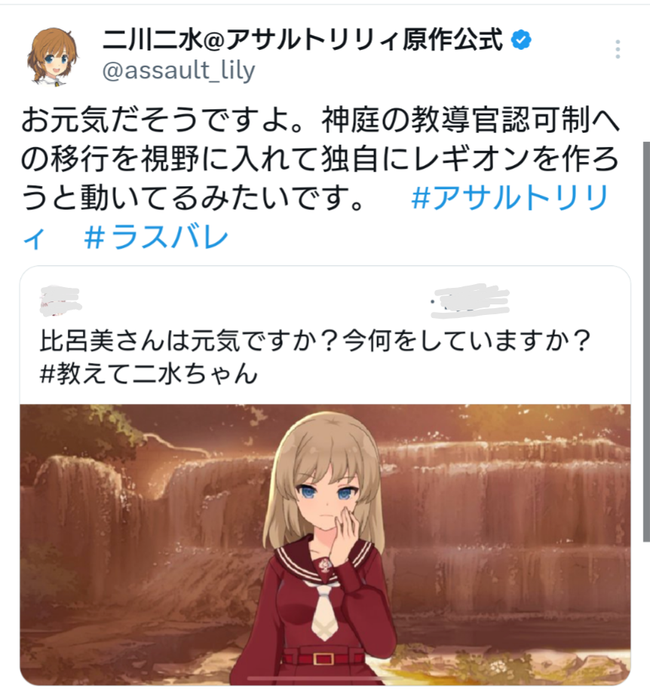This screenshot has height=697, width=650.
Task: Click the blurred timestamp in the quoted tweet
Action: tap(471, 301)
